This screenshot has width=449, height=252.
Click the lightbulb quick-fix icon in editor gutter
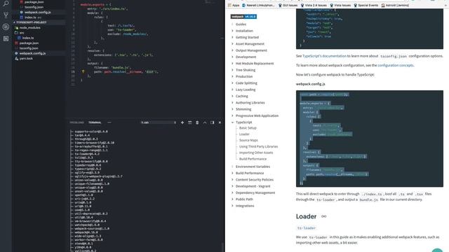(83, 71)
